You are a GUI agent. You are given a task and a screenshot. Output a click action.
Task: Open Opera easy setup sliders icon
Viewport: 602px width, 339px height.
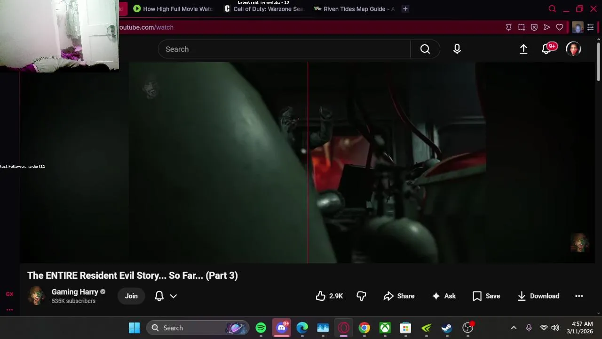[x=590, y=27]
